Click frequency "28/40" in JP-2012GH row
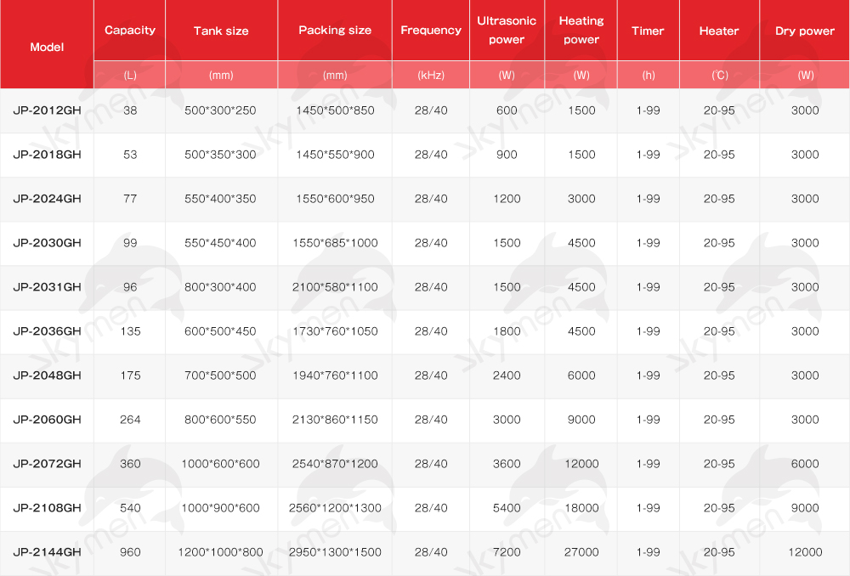 point(431,110)
